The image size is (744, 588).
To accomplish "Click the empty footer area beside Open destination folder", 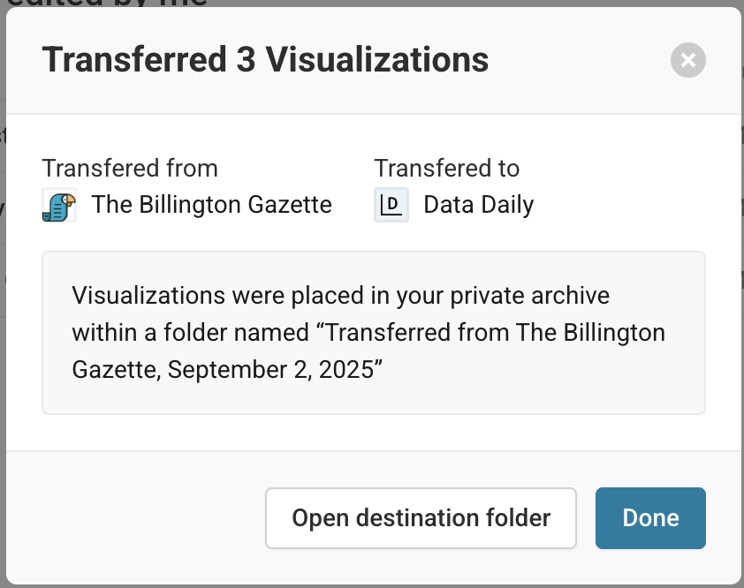I will click(x=135, y=518).
